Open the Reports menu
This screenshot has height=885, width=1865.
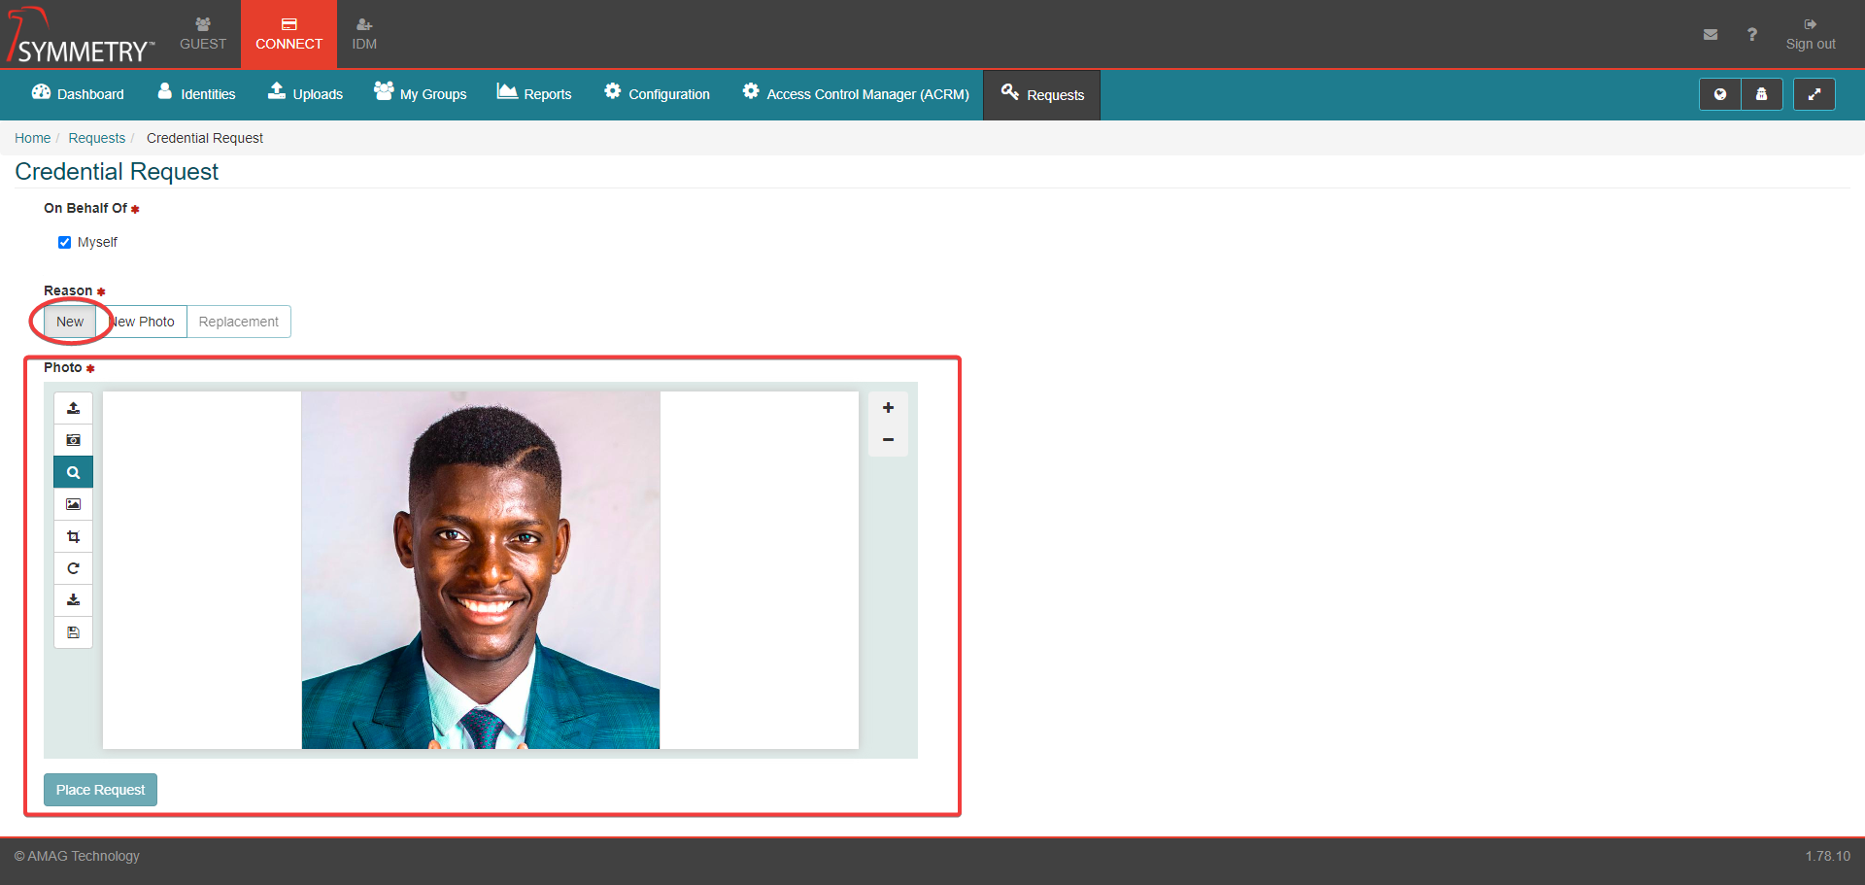pos(534,94)
